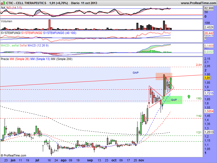This screenshot has height=163, width=217.
Task: Click the jul month label on time axis
Action: point(37,160)
